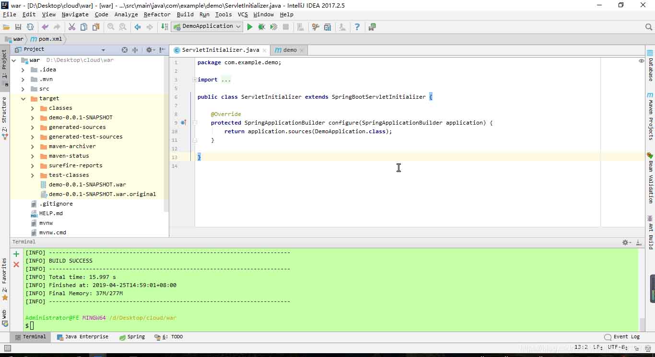Run DemoApplication with green play icon
655x357 pixels.
pos(250,27)
